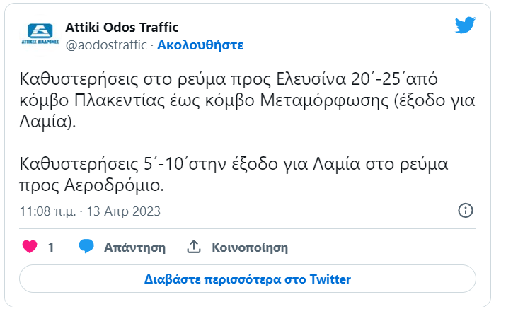This screenshot has width=518, height=309.
Task: Click the Κοινοποίηση share label
Action: pyautogui.click(x=250, y=247)
